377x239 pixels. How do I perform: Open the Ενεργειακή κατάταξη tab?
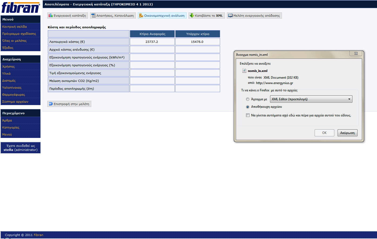(x=68, y=16)
